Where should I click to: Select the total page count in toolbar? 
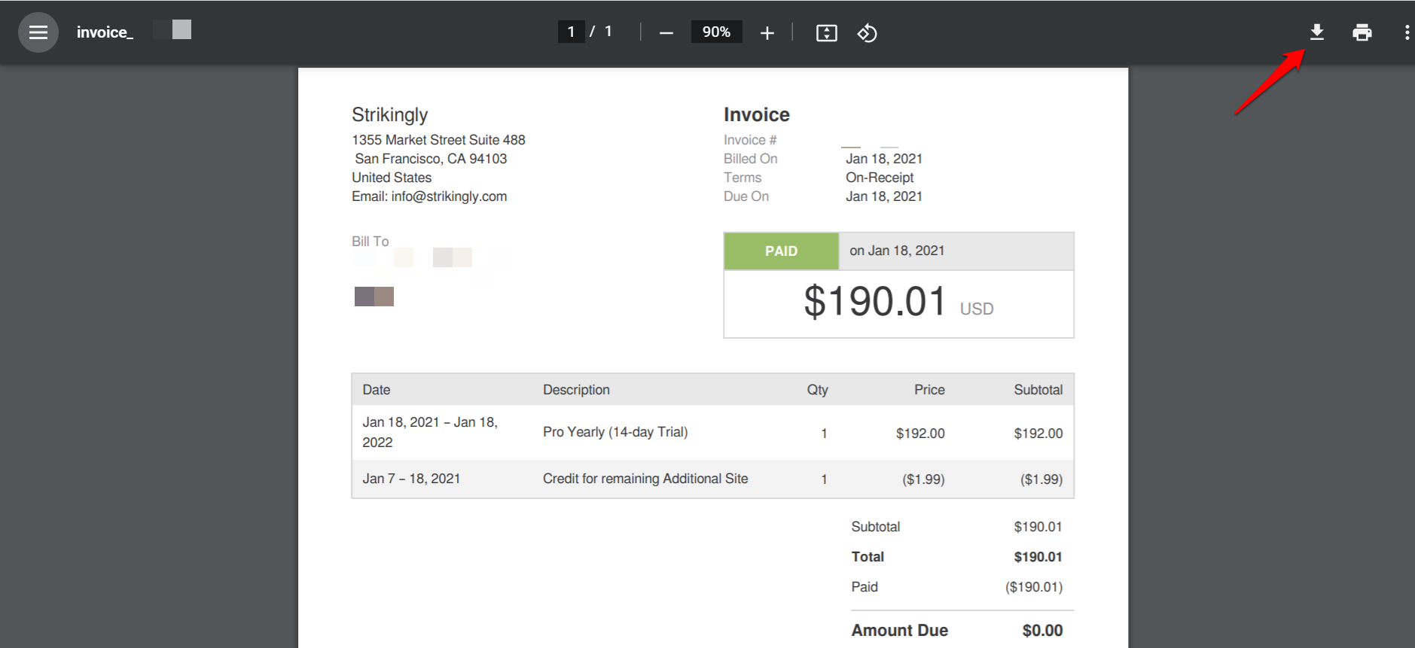click(x=608, y=32)
